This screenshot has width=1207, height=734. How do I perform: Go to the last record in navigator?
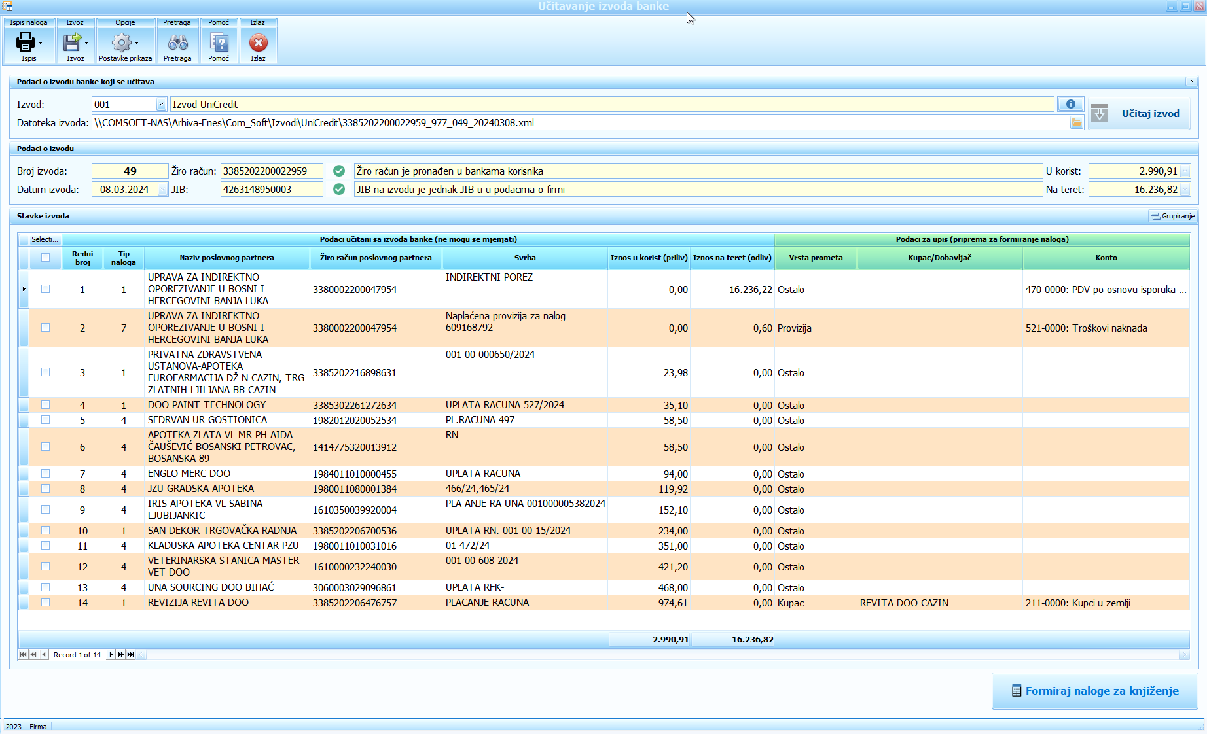click(130, 654)
